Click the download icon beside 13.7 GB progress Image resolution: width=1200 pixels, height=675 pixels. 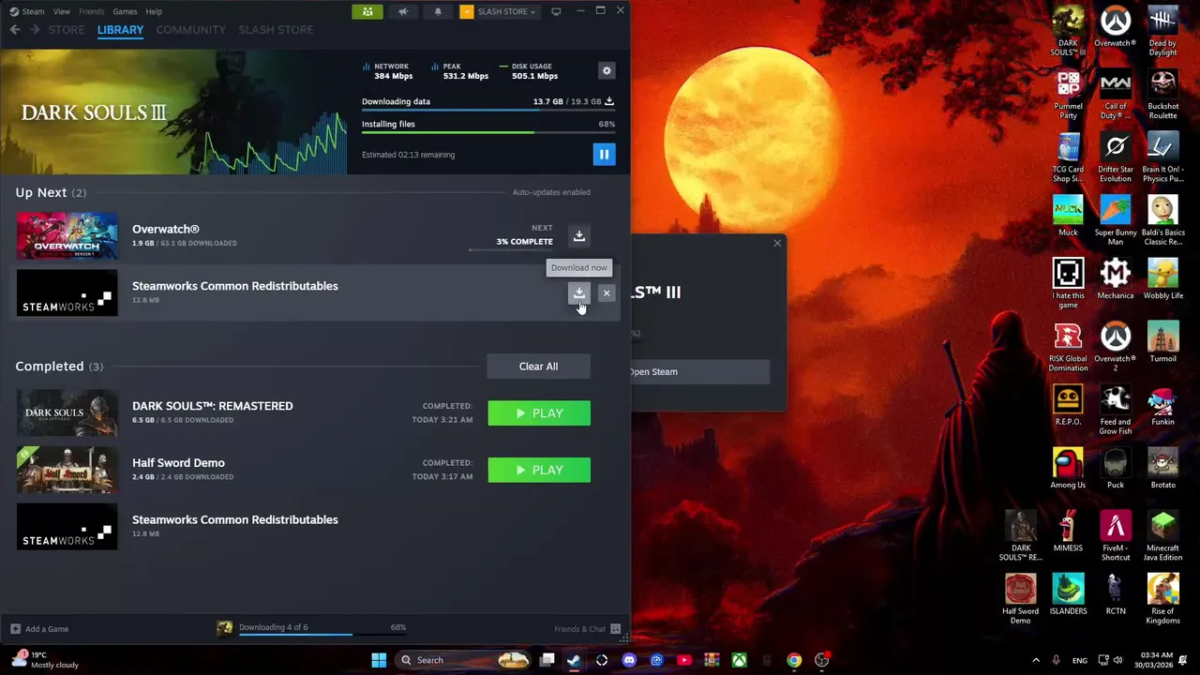608,101
